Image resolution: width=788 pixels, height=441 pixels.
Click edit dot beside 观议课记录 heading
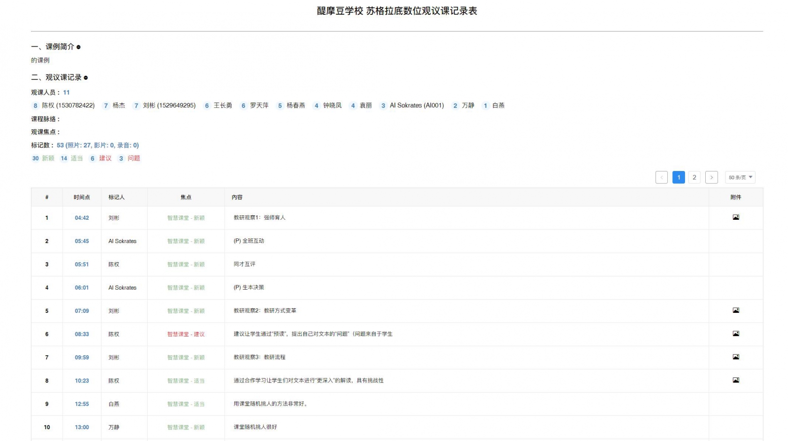[86, 78]
